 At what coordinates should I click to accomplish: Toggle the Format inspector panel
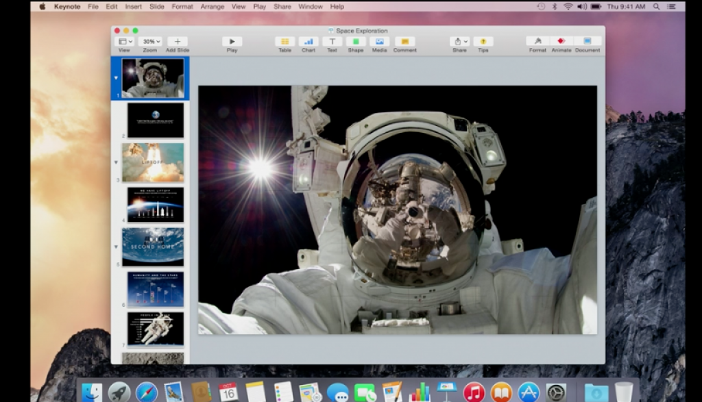[537, 42]
